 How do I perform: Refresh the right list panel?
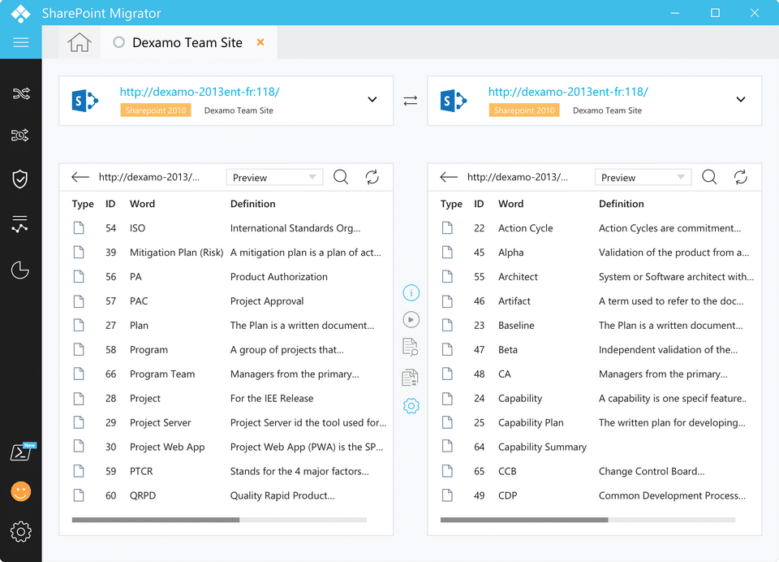pyautogui.click(x=741, y=177)
